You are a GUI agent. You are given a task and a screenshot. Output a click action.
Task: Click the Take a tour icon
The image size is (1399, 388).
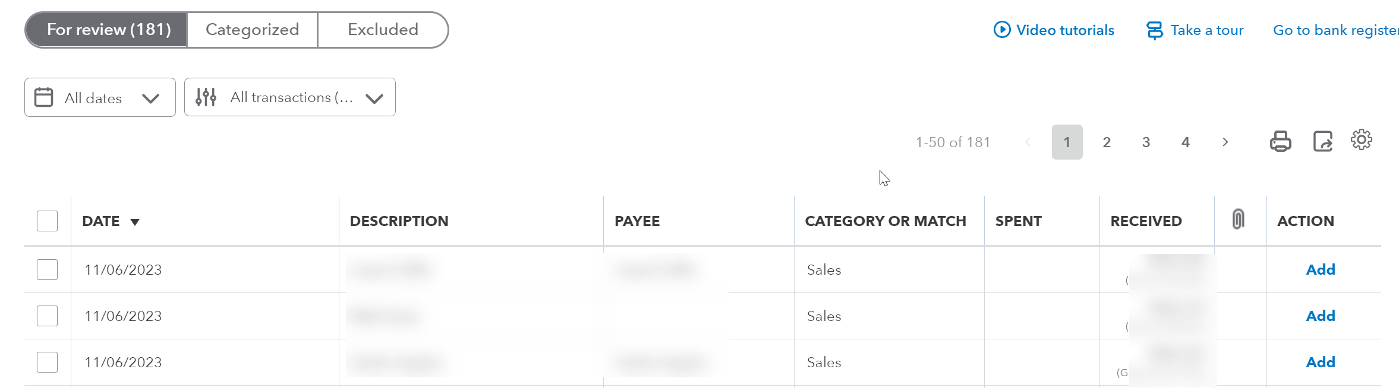coord(1154,30)
